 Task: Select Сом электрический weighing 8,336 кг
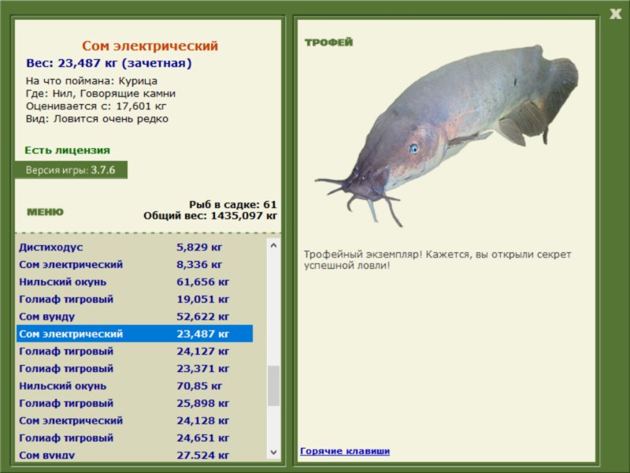pos(134,265)
